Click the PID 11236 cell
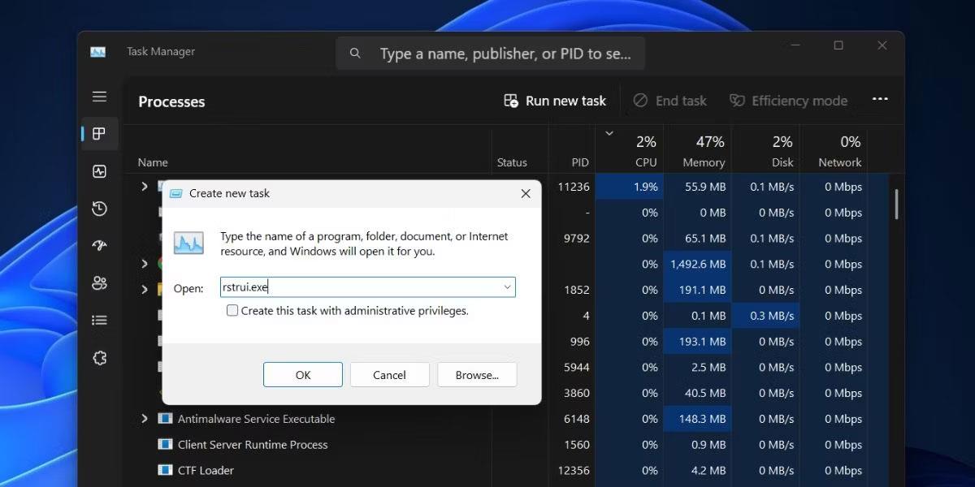This screenshot has width=975, height=487. (574, 187)
